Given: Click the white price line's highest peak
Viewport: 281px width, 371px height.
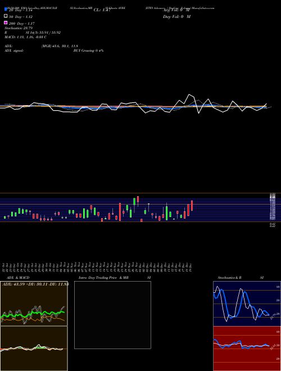Looking at the screenshot, I should pos(189,94).
